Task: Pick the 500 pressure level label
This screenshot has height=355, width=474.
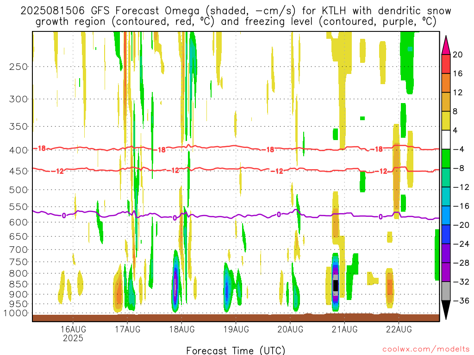Action: [19, 190]
